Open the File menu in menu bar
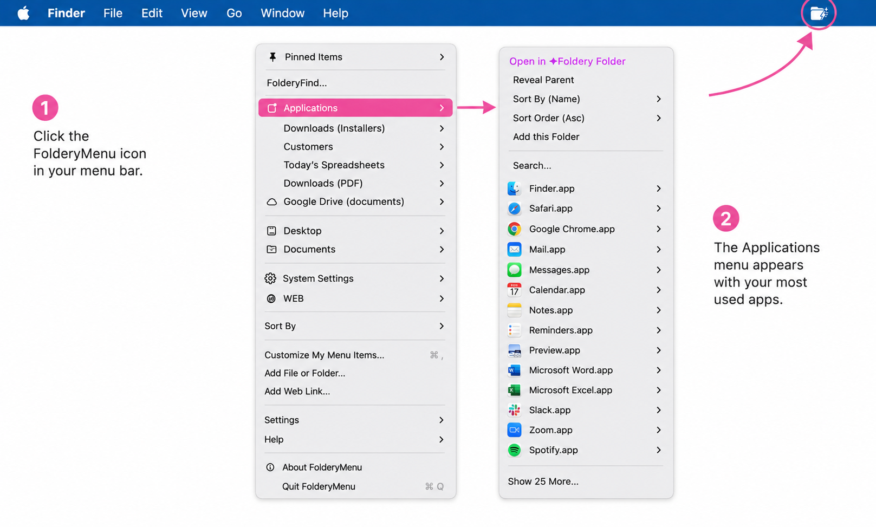The image size is (876, 527). pyautogui.click(x=113, y=13)
